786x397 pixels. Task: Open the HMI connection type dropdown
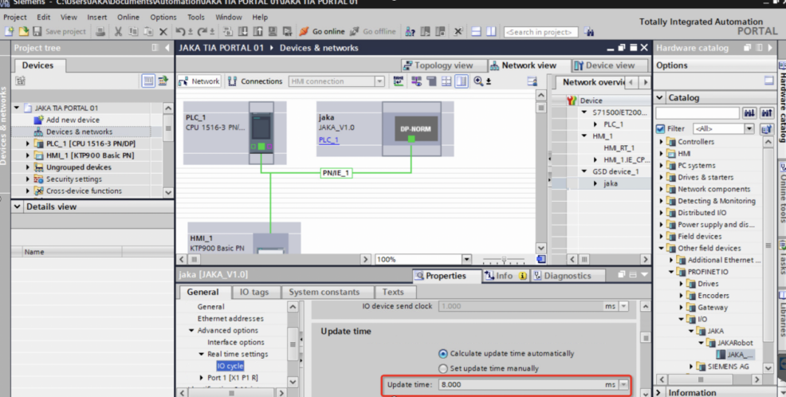click(379, 81)
